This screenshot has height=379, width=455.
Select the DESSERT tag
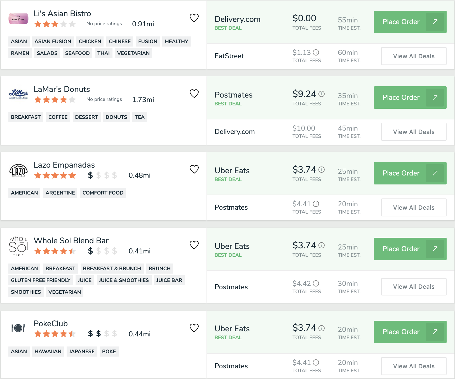86,117
